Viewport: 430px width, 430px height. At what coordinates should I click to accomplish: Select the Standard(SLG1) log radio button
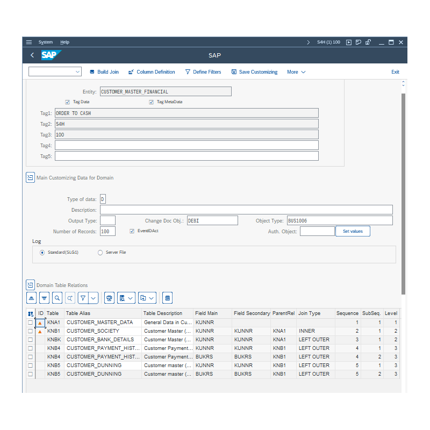tap(42, 253)
